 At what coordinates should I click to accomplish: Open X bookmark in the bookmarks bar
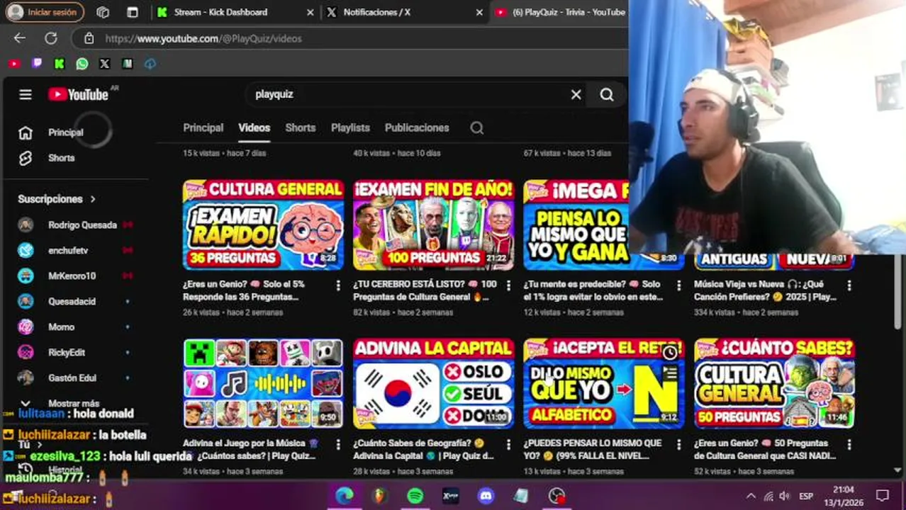coord(105,64)
